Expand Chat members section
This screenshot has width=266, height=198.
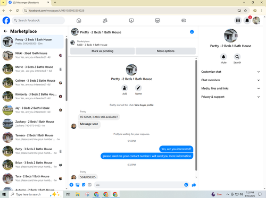(230, 80)
